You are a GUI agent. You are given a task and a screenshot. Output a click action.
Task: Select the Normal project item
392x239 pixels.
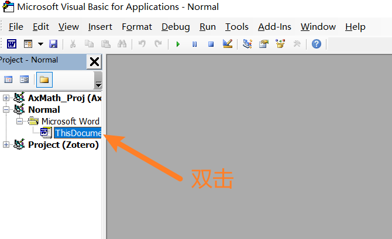pyautogui.click(x=44, y=110)
